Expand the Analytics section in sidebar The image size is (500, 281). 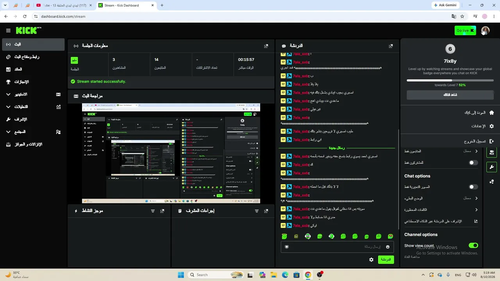click(34, 107)
